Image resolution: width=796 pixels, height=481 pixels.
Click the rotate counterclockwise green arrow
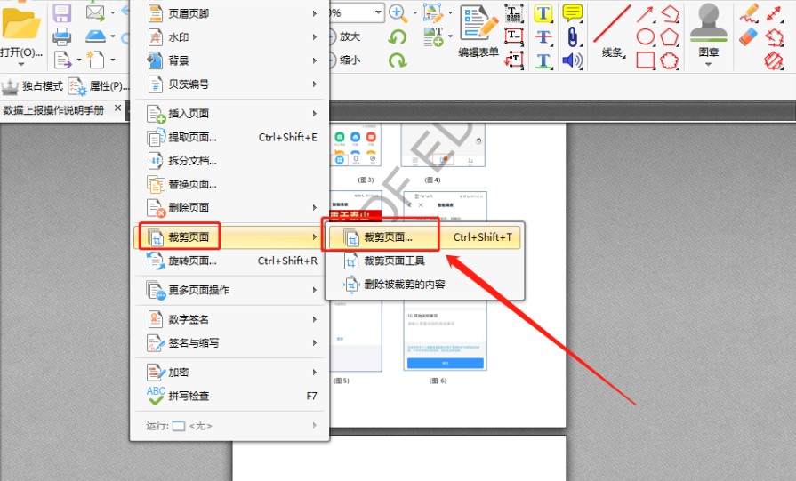(x=398, y=37)
